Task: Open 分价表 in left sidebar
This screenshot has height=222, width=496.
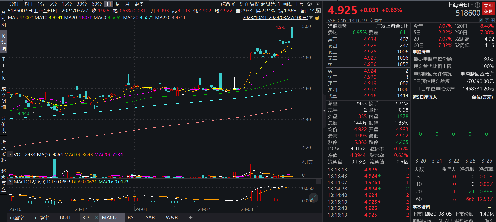Action: click(x=4, y=124)
